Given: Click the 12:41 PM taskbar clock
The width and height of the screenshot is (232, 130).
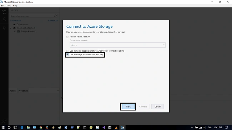Looking at the screenshot, I should [218, 128].
